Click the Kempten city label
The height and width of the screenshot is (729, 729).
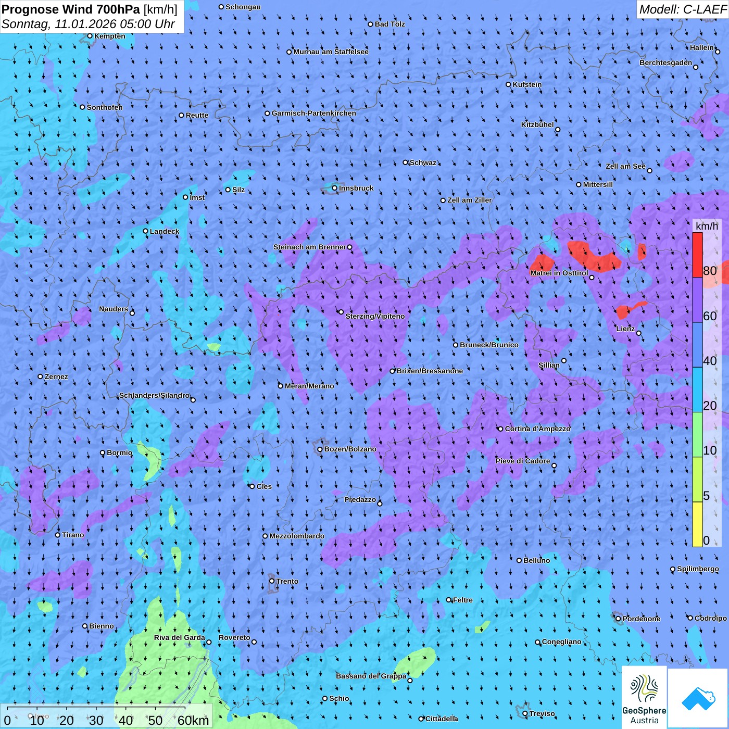pos(110,36)
